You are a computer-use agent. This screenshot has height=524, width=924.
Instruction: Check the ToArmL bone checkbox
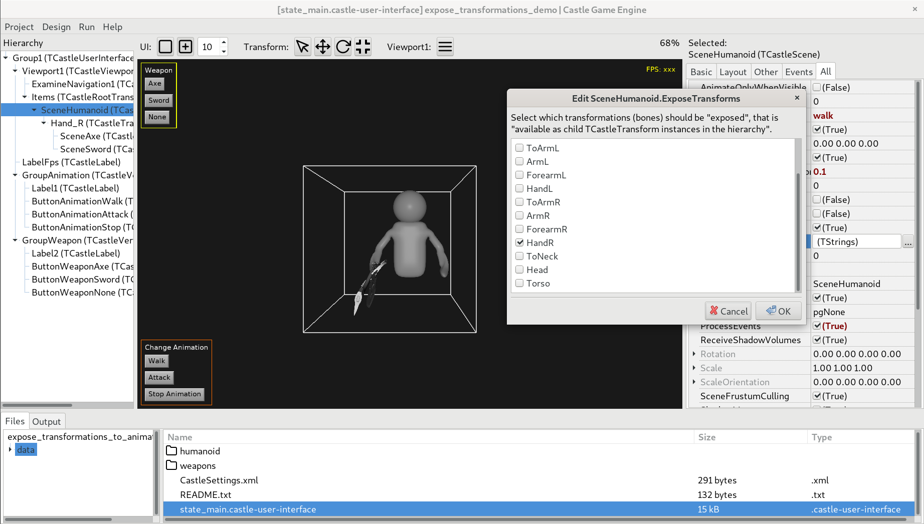pos(519,148)
